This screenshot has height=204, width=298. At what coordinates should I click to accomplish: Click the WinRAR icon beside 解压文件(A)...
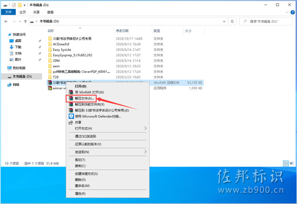click(71, 98)
